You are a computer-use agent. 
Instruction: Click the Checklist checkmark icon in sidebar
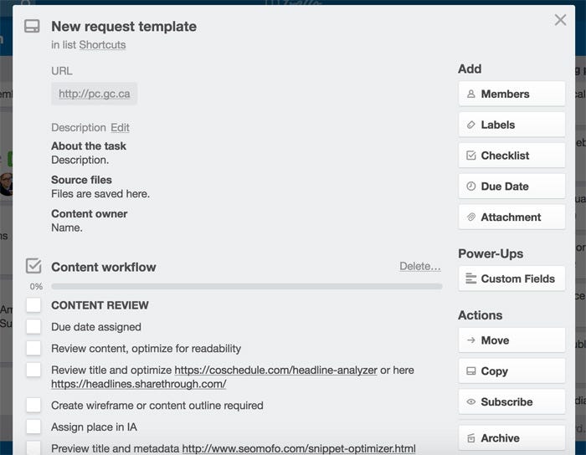(x=471, y=156)
